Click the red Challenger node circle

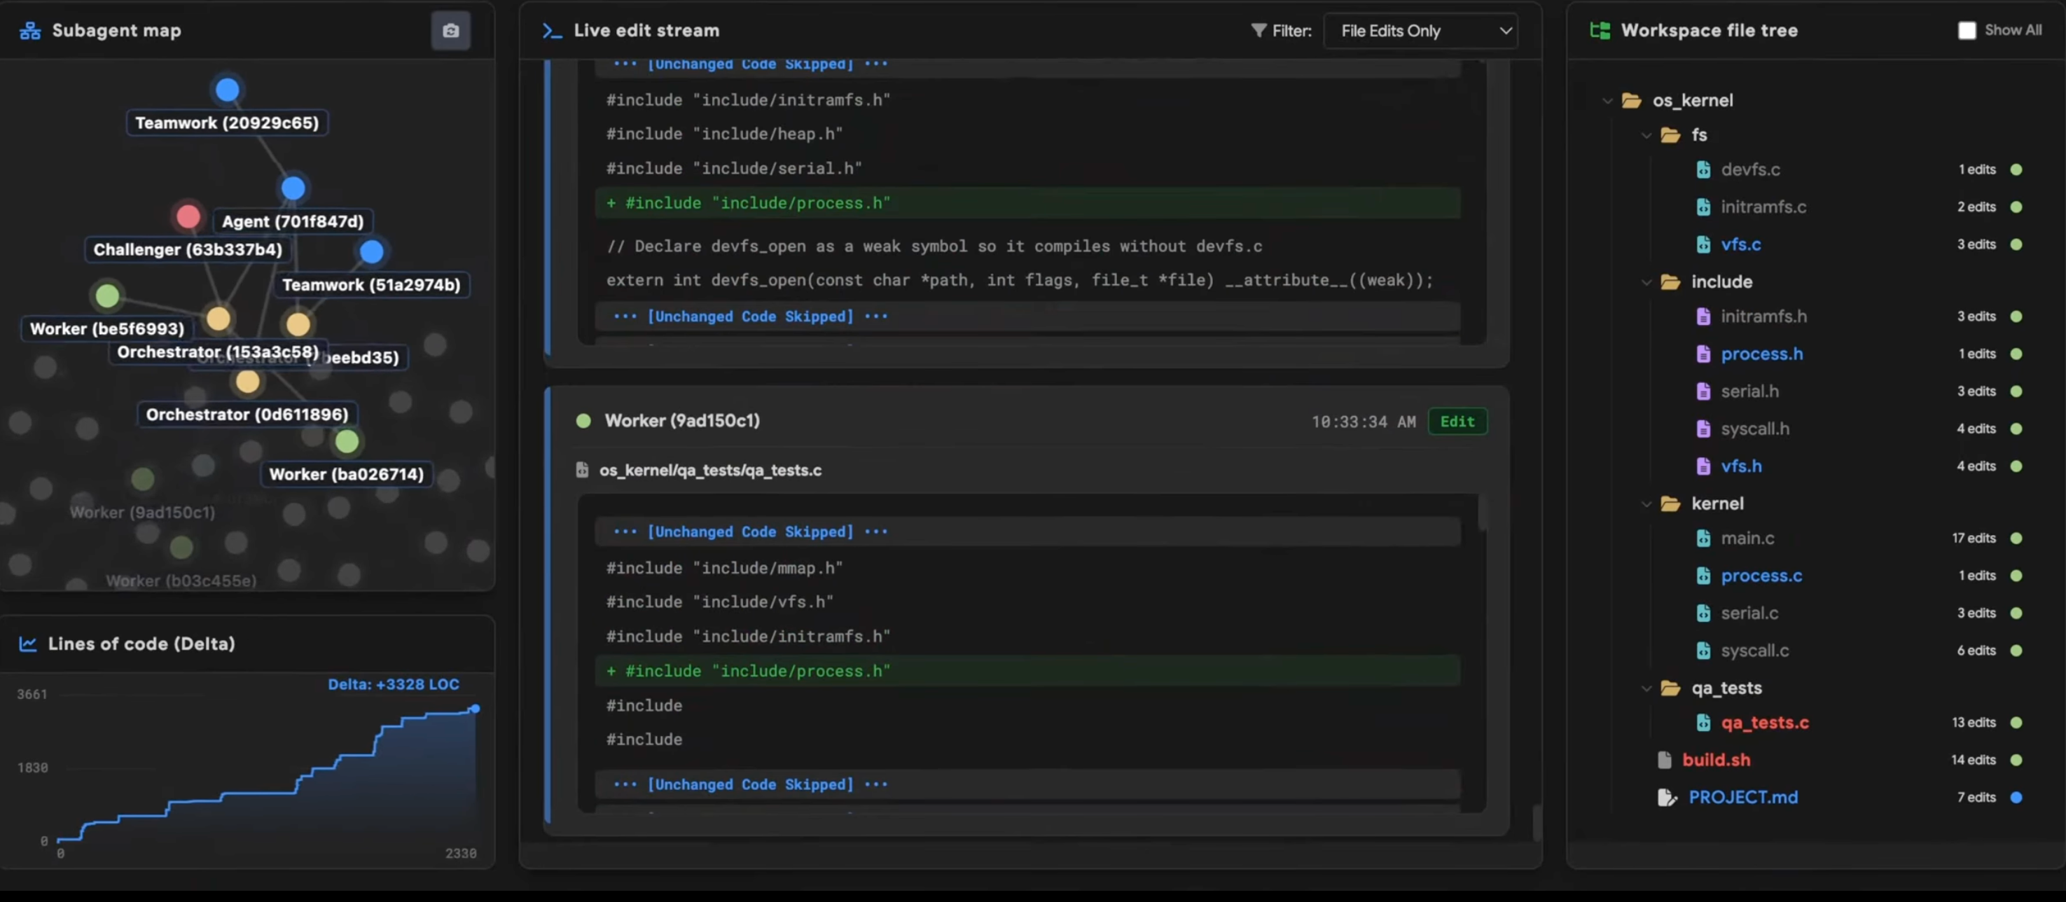[188, 216]
